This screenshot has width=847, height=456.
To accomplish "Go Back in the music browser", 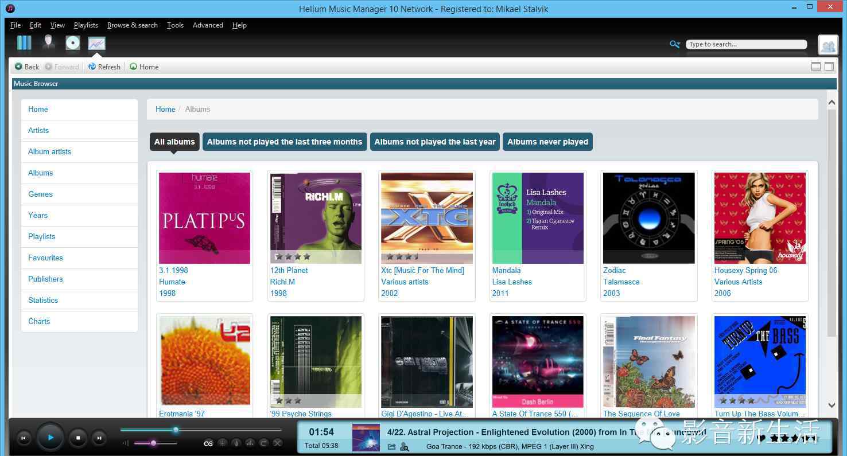I will pos(27,67).
